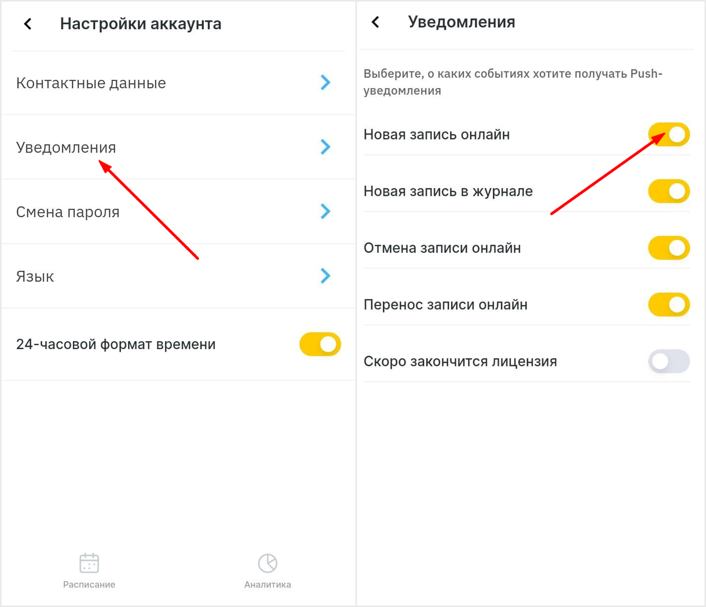
Task: Select Язык menu item
Action: coord(178,276)
